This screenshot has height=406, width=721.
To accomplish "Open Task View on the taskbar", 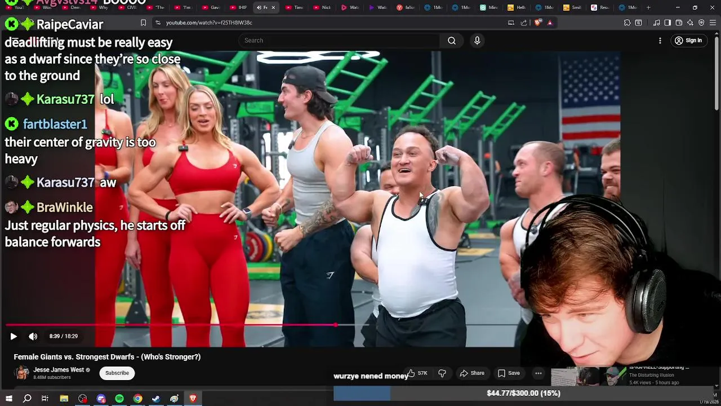I will (45, 399).
